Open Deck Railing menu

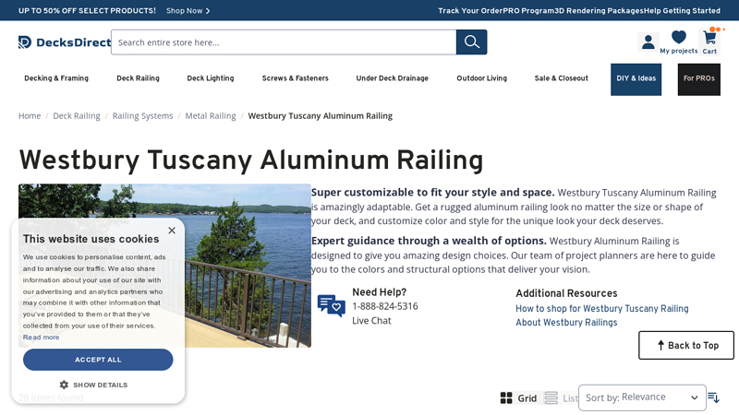click(x=138, y=78)
